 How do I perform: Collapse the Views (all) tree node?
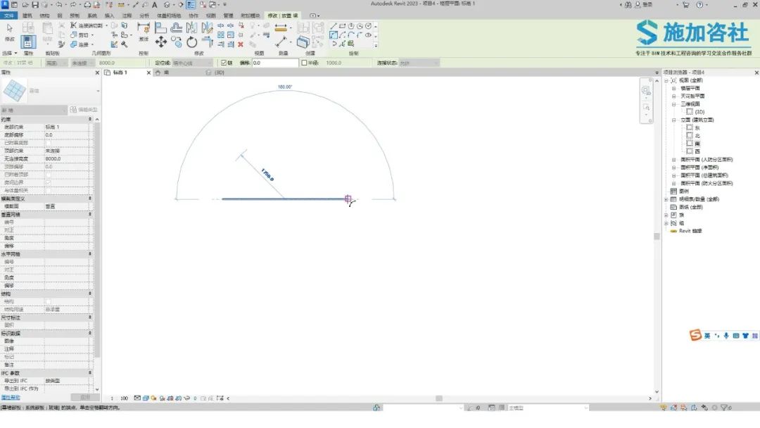(666, 80)
